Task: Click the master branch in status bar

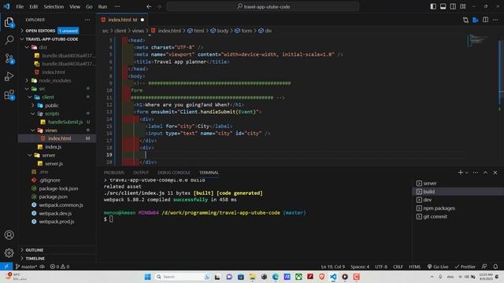Action: 27,266
